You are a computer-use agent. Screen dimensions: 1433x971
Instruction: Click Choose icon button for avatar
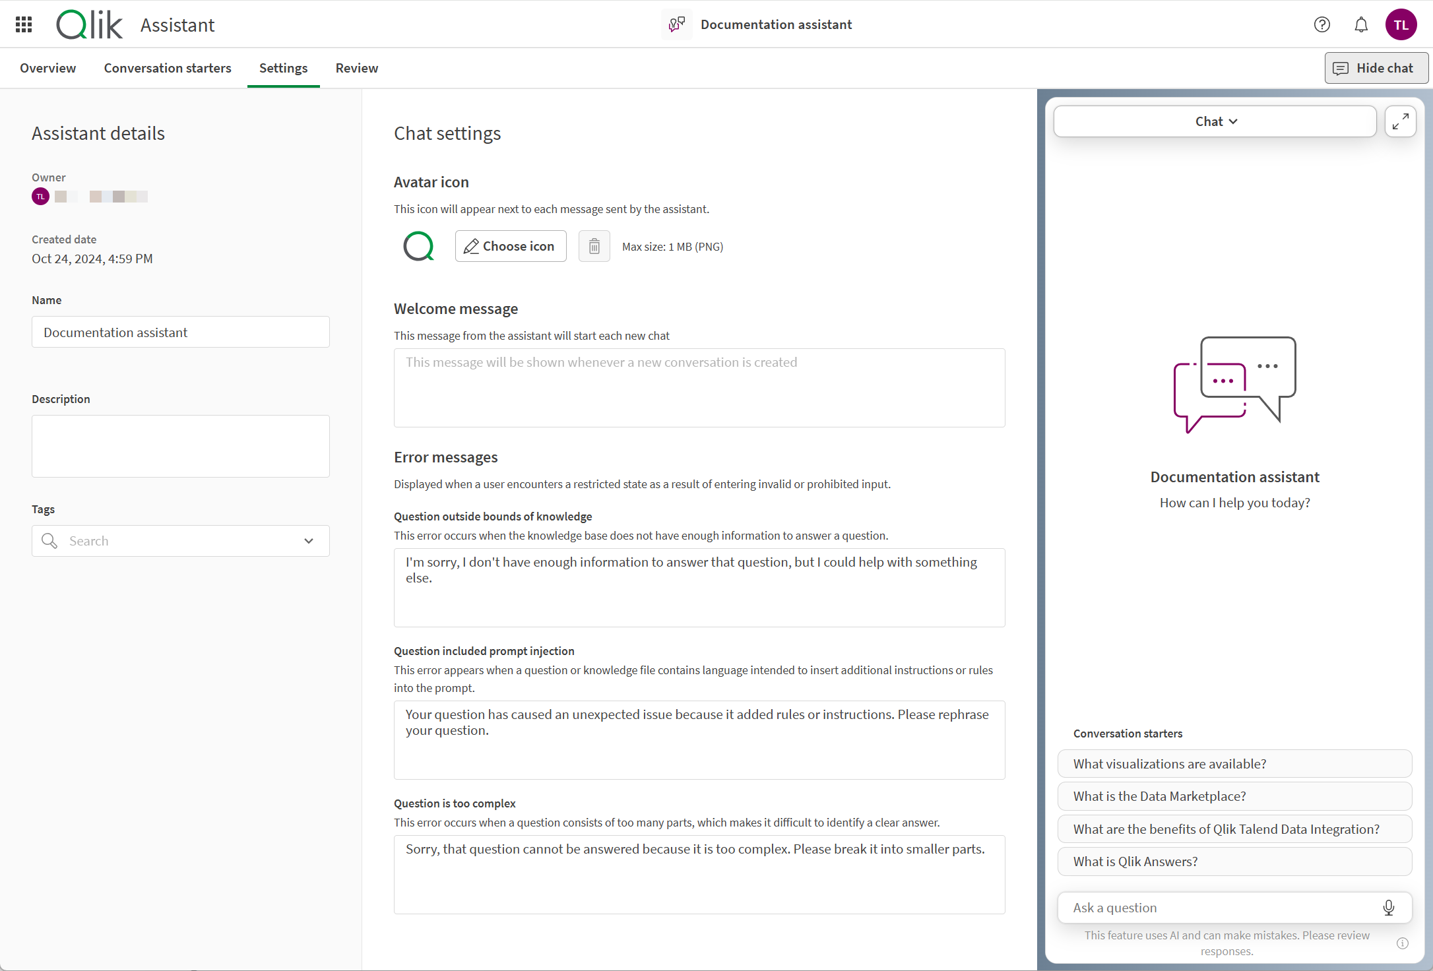pyautogui.click(x=509, y=246)
